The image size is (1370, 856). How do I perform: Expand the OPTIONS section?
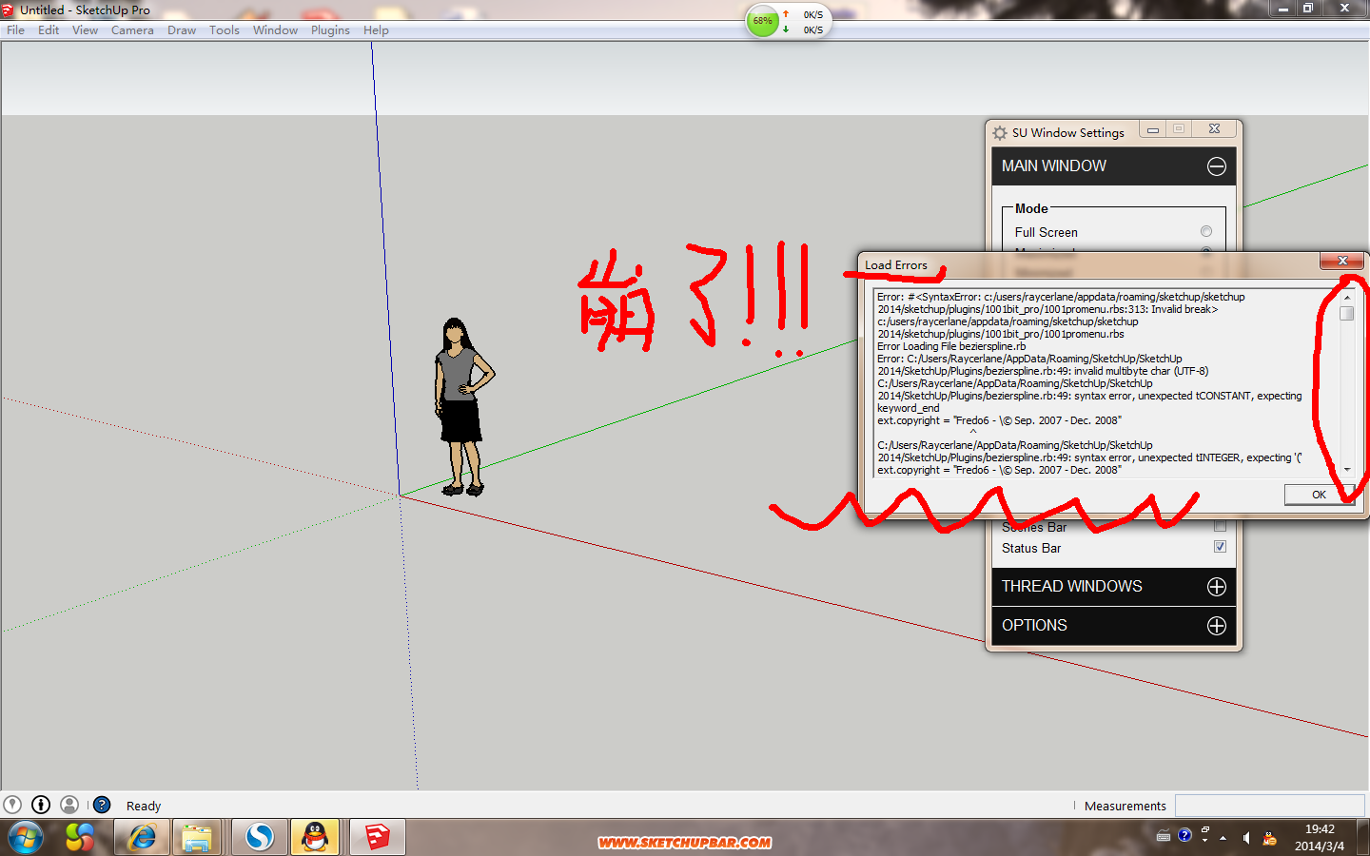(x=1216, y=626)
